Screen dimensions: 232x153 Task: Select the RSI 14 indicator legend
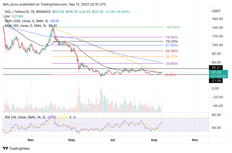point(25,117)
